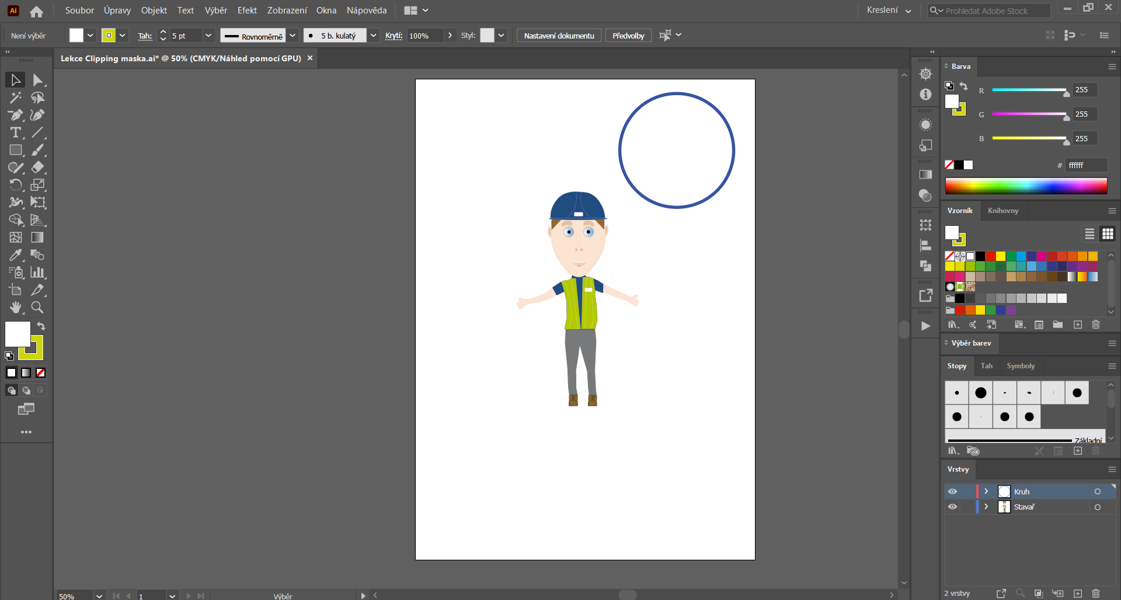The height and width of the screenshot is (600, 1121).
Task: Open the Gradient tool
Action: point(37,238)
